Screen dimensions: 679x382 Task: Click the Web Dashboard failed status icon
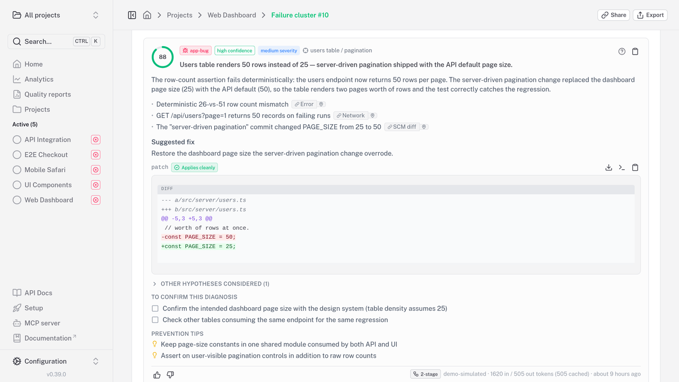[95, 200]
